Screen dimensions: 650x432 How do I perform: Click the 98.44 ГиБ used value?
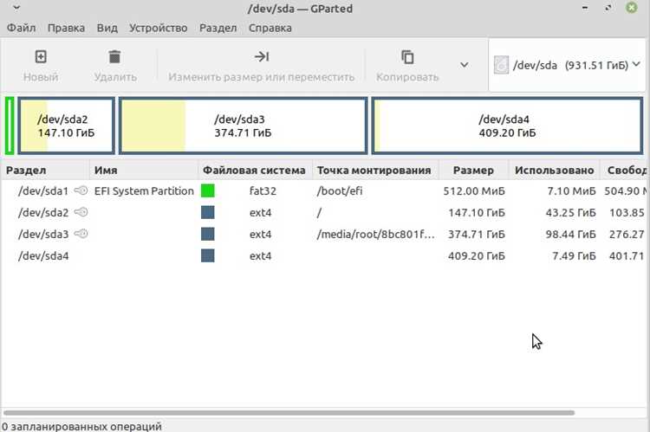pyautogui.click(x=570, y=234)
